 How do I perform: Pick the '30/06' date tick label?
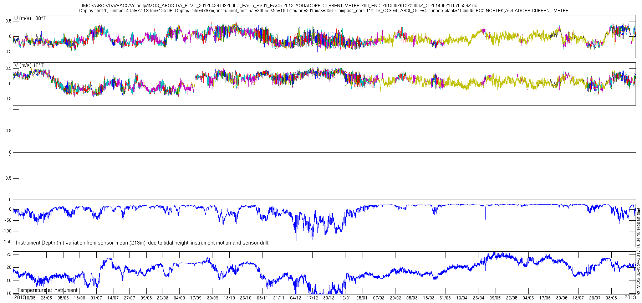562,298
